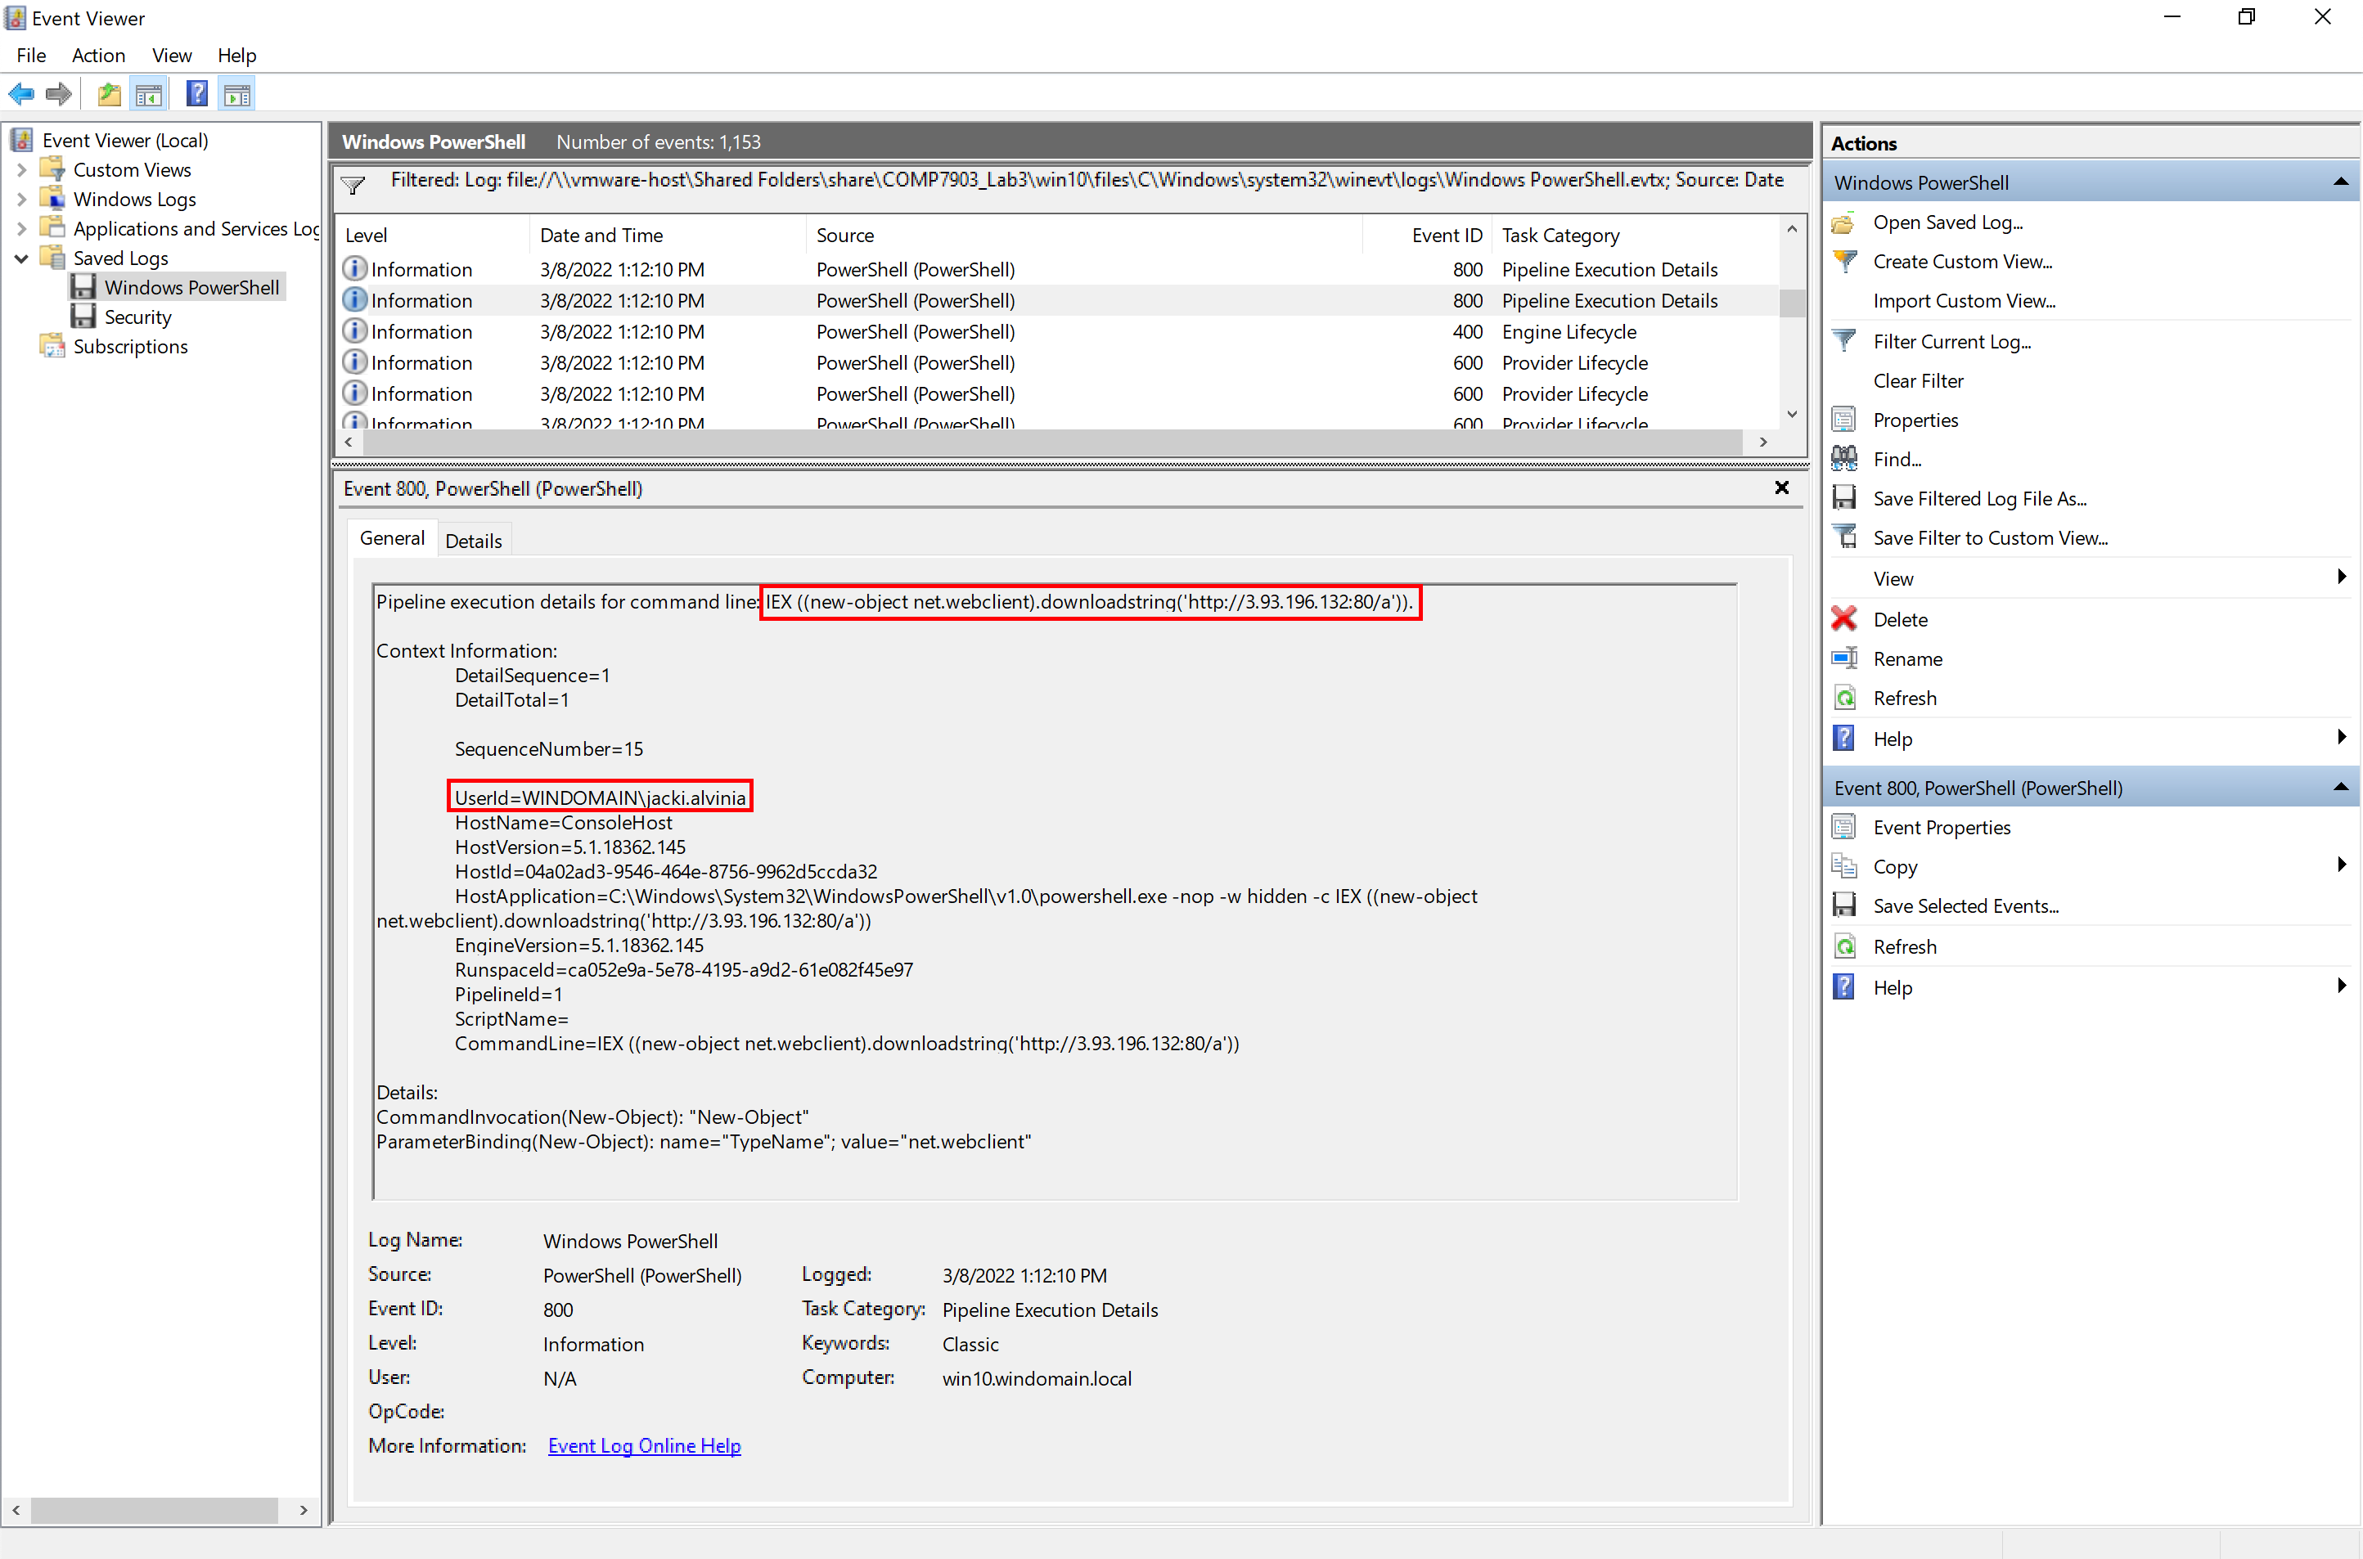Screen dimensions: 2363x1559
Task: Expand the Windows Logs tree node
Action: point(22,199)
